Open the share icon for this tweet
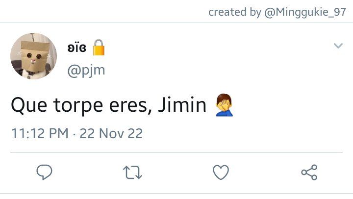The height and width of the screenshot is (199, 353). click(x=309, y=172)
